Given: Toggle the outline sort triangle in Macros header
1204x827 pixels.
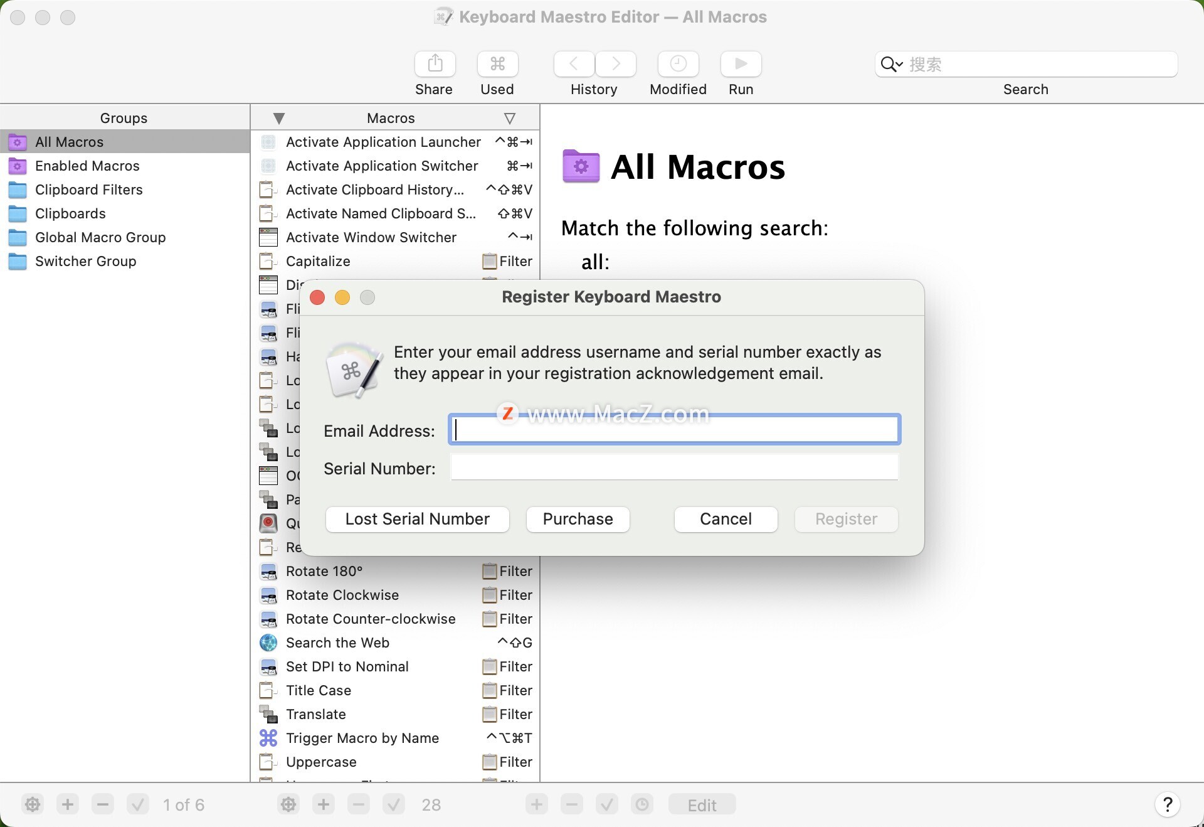Looking at the screenshot, I should (x=510, y=118).
